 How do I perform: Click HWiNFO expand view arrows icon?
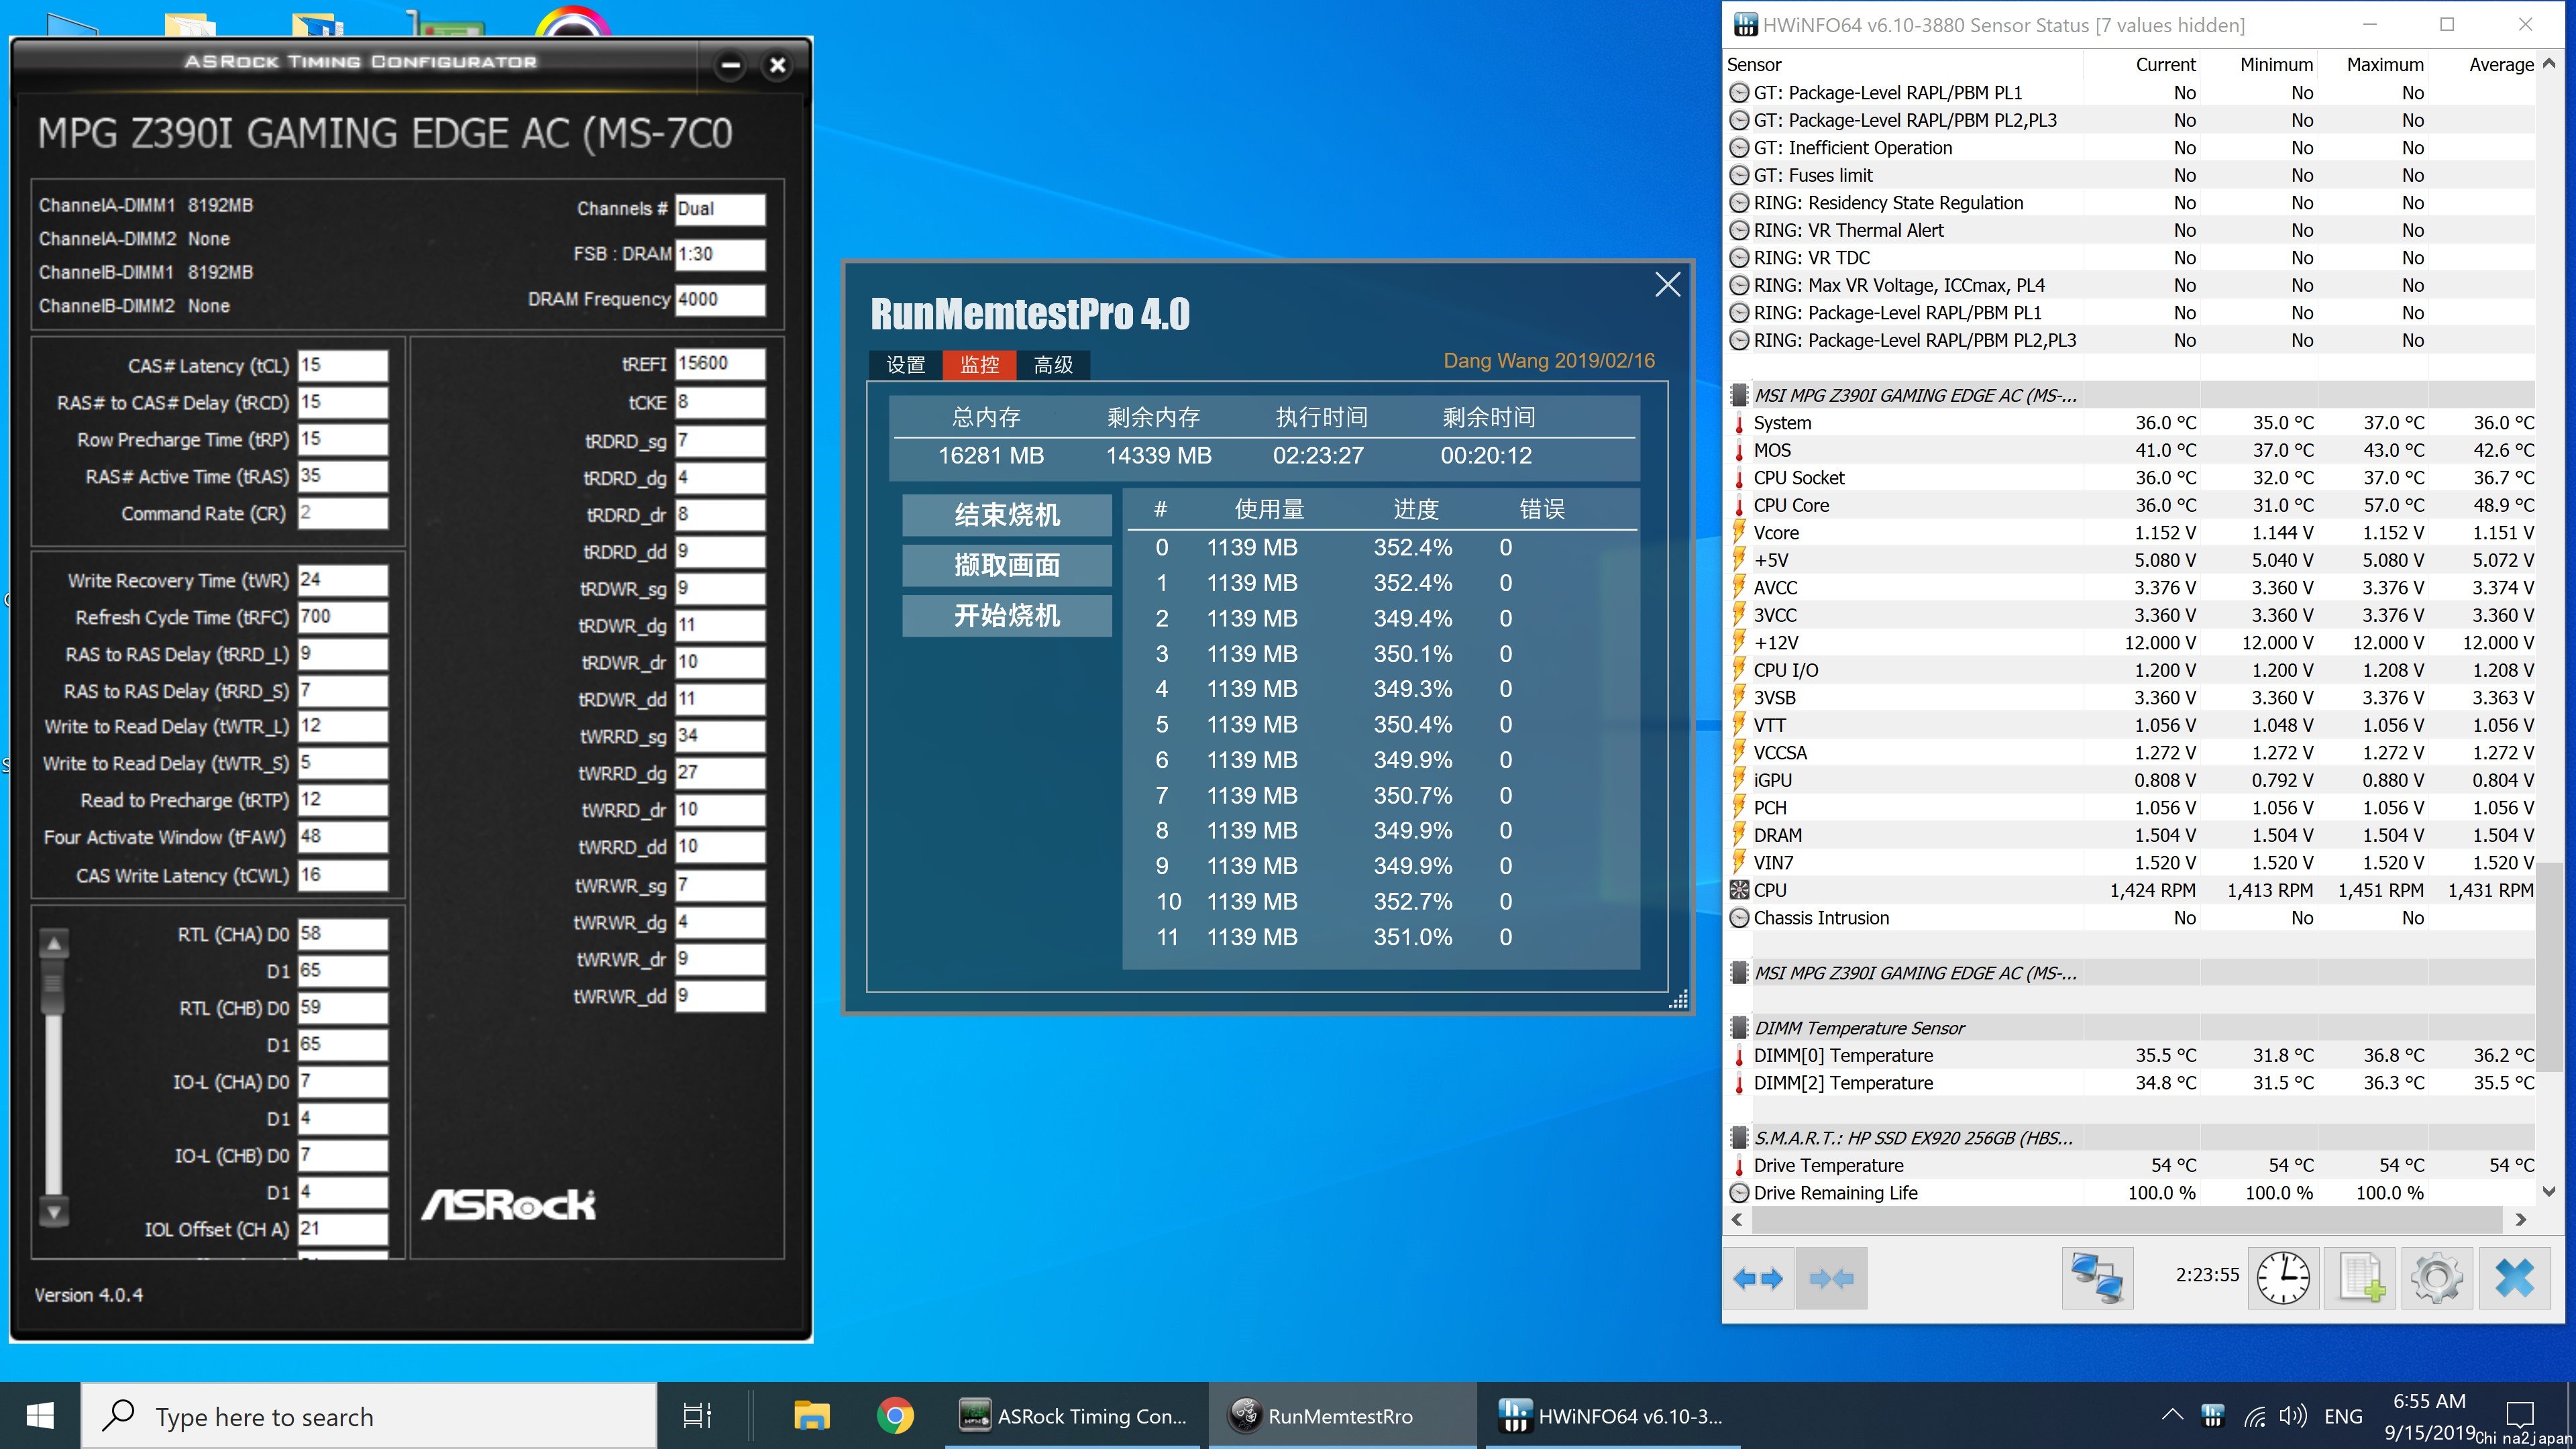coord(1758,1278)
